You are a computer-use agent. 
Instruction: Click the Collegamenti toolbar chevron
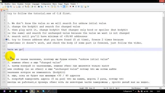click(x=133, y=91)
